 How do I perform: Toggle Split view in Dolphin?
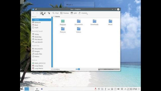74,13
